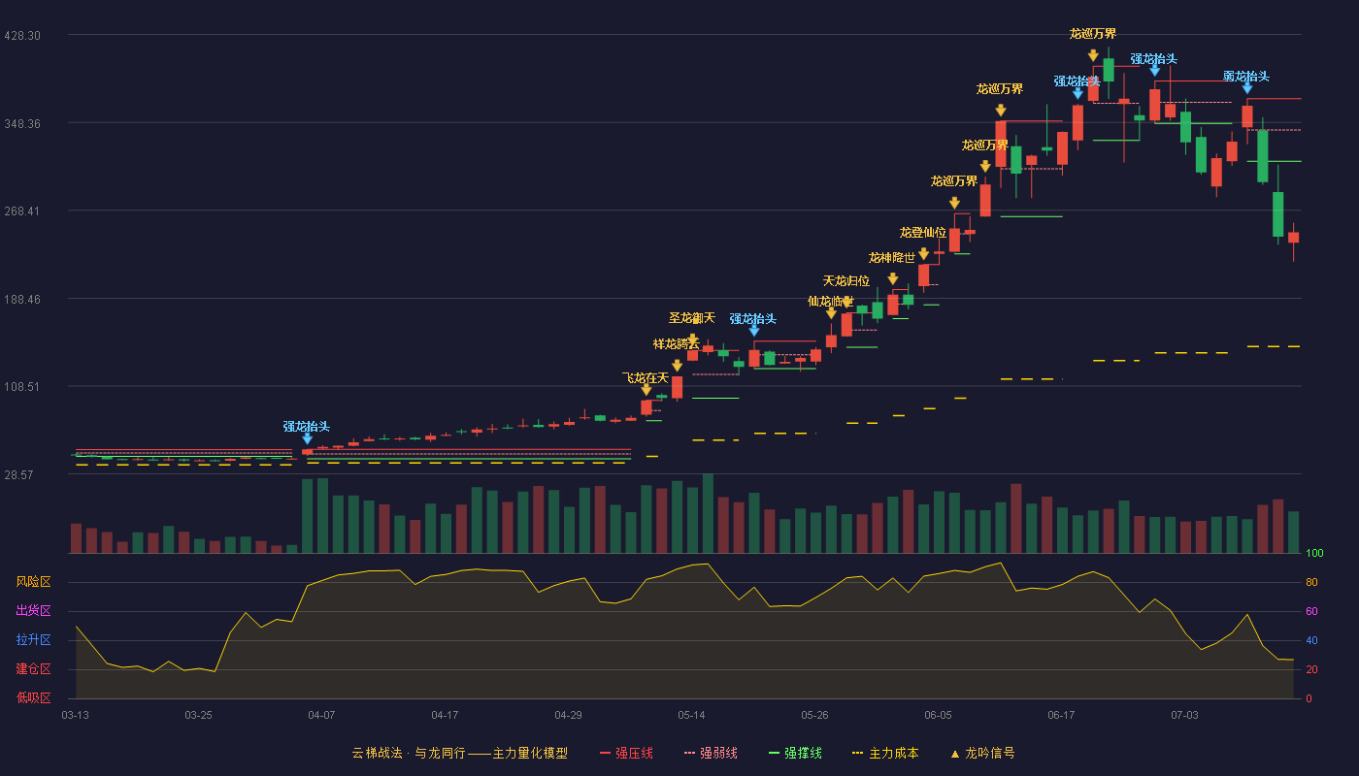This screenshot has height=776, width=1359.
Task: Click the 07-03 date label
Action: (x=1184, y=715)
